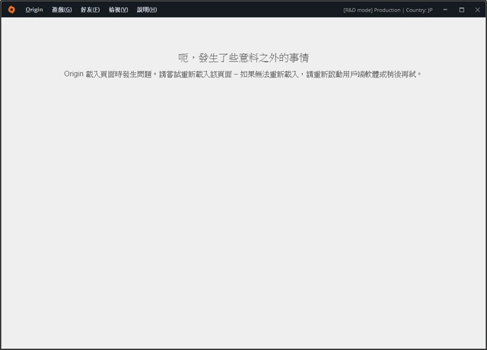Viewport: 487px width, 350px height.
Task: Open the Origin menu
Action: click(x=34, y=10)
